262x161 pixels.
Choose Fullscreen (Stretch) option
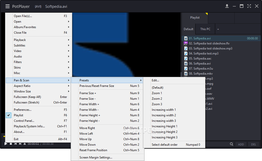pos(39,102)
